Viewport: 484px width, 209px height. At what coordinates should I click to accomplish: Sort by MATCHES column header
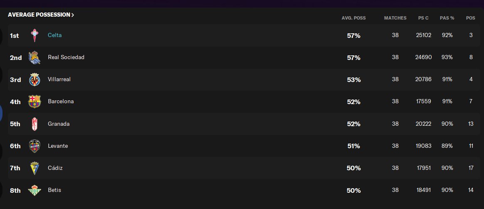pyautogui.click(x=395, y=18)
